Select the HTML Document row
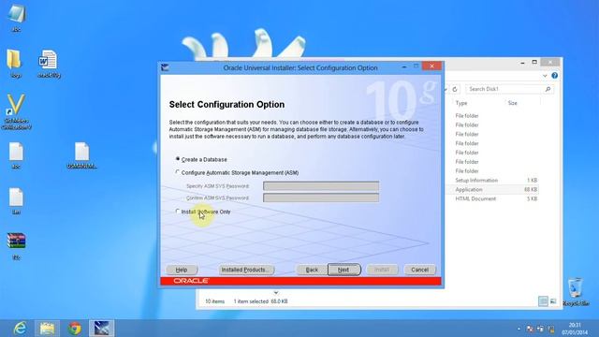The height and width of the screenshot is (337, 599). (493, 198)
